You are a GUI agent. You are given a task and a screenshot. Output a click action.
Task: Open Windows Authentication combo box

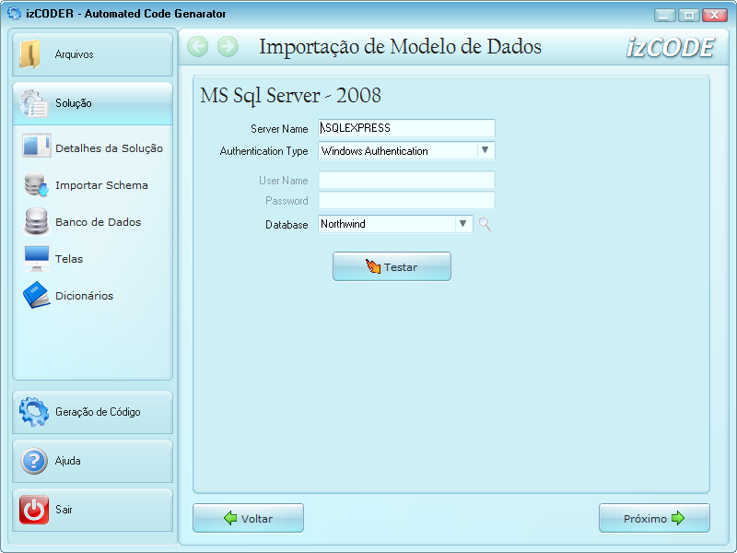pos(406,151)
